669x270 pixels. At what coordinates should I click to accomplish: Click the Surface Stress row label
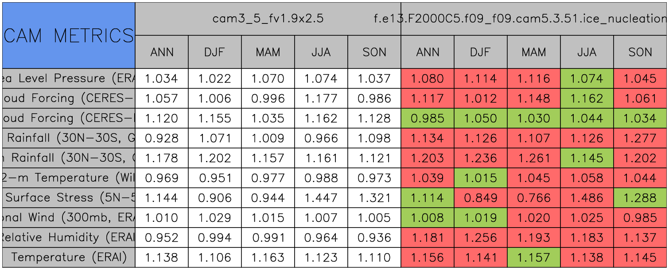(68, 198)
